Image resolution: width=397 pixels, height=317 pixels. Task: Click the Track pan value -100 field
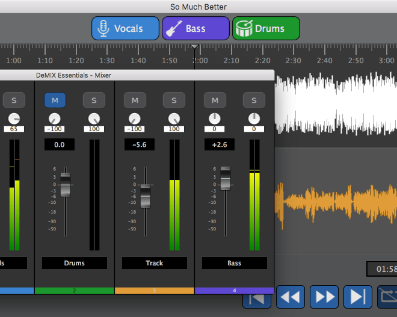click(135, 129)
